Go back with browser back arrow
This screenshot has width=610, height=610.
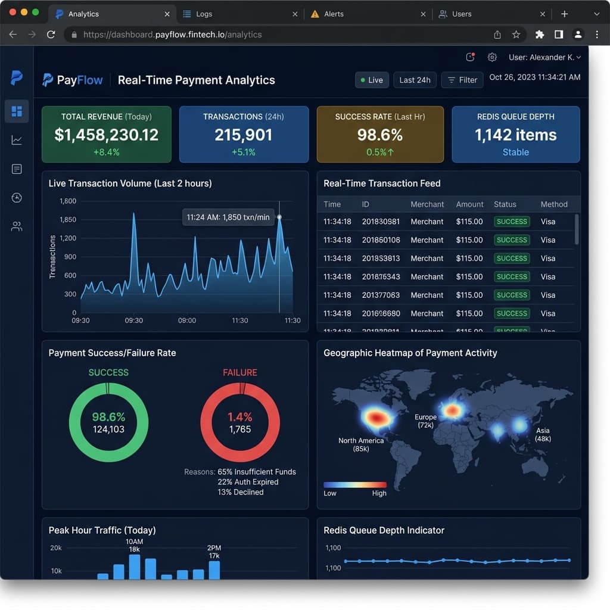13,35
